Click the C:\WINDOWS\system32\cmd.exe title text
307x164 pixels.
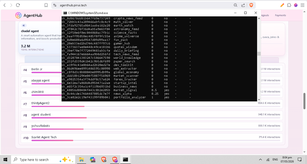pos(88,13)
